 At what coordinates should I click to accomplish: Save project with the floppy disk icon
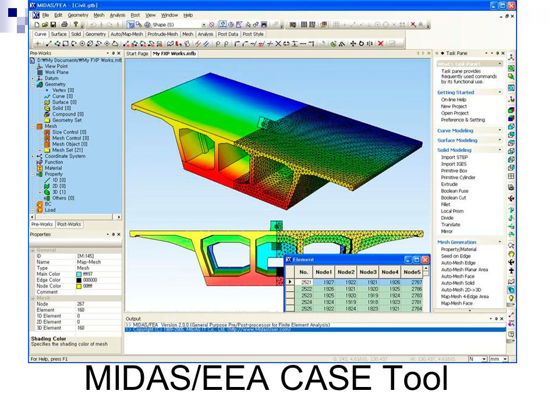(53, 24)
